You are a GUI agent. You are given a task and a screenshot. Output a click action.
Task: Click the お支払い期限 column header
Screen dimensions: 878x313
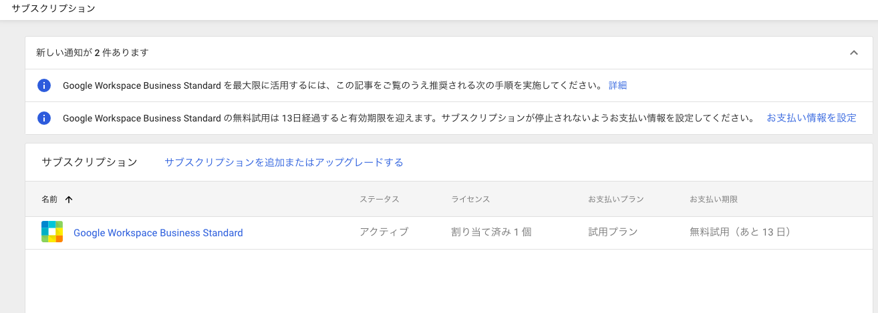714,200
